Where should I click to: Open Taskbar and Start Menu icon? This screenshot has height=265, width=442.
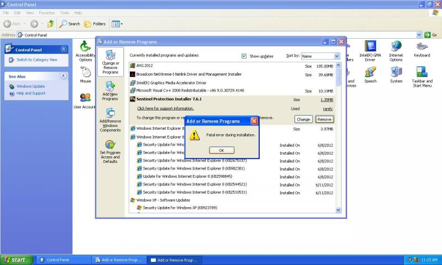(422, 77)
